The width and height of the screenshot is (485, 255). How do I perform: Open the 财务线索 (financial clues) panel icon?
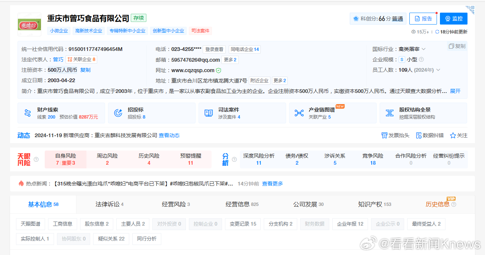27,112
